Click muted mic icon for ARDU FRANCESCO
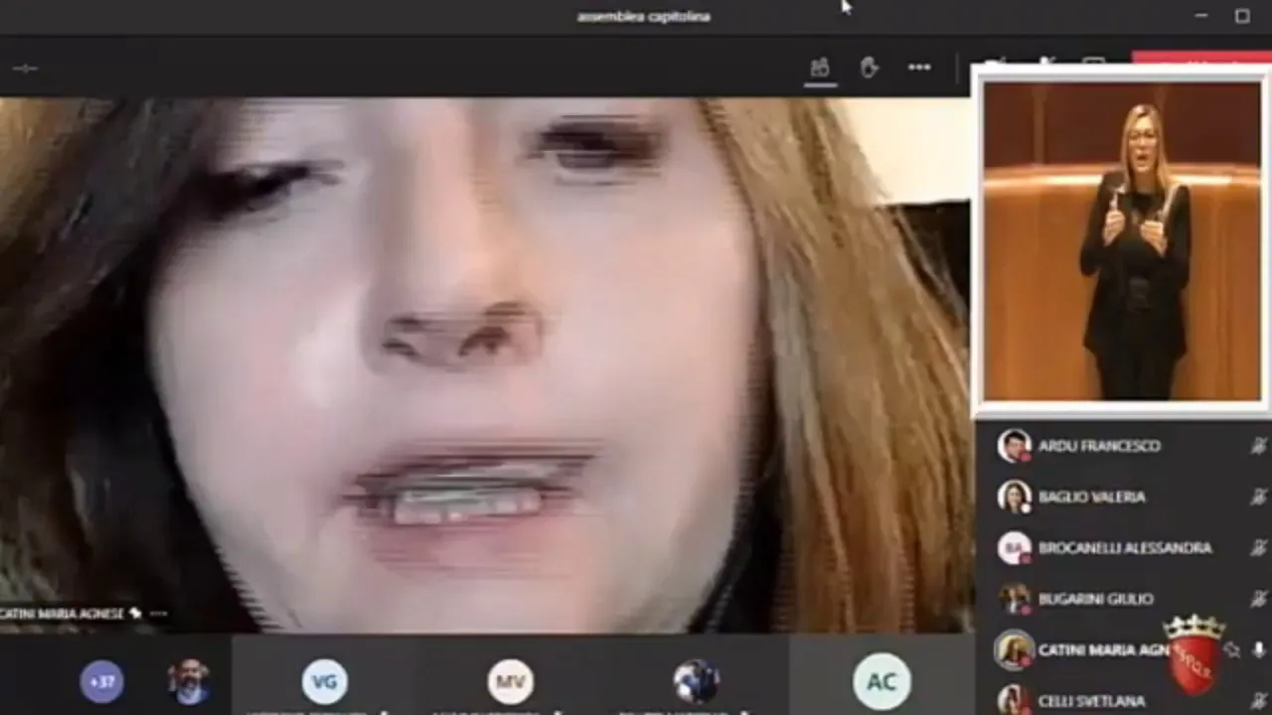Viewport: 1272px width, 715px height. (1258, 446)
